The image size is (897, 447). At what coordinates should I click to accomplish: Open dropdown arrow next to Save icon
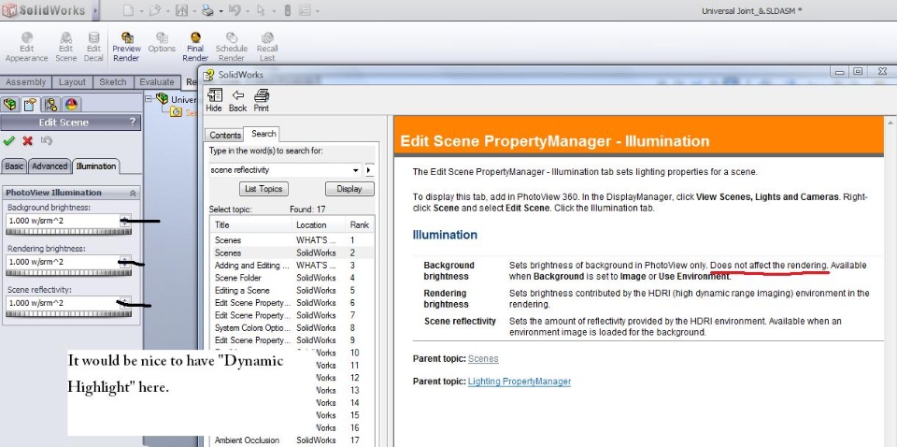tap(194, 11)
